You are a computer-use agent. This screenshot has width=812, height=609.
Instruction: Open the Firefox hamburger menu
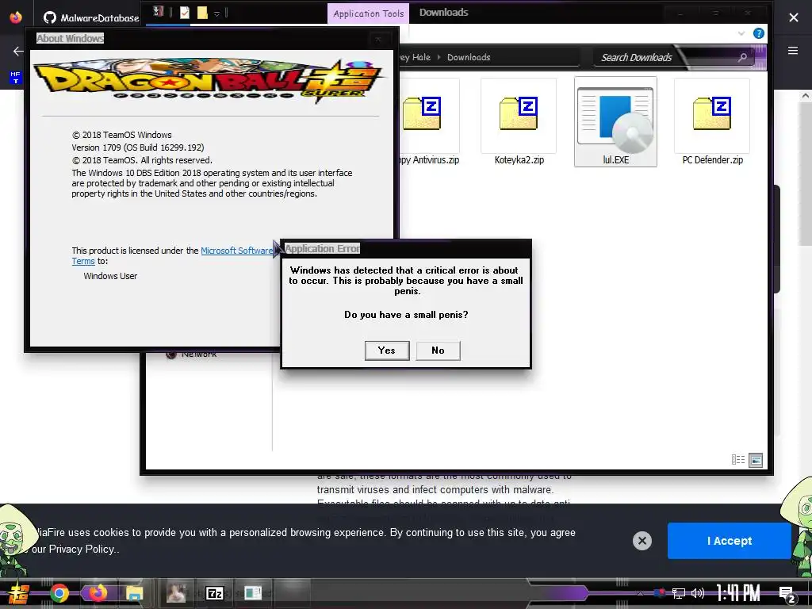793,51
